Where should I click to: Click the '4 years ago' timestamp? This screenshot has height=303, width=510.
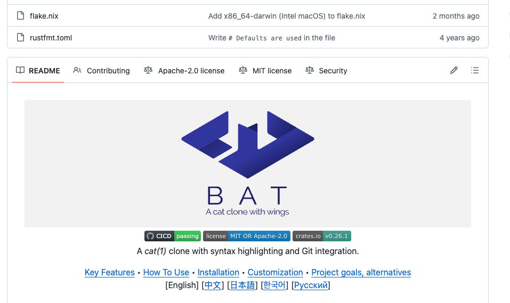pyautogui.click(x=459, y=38)
